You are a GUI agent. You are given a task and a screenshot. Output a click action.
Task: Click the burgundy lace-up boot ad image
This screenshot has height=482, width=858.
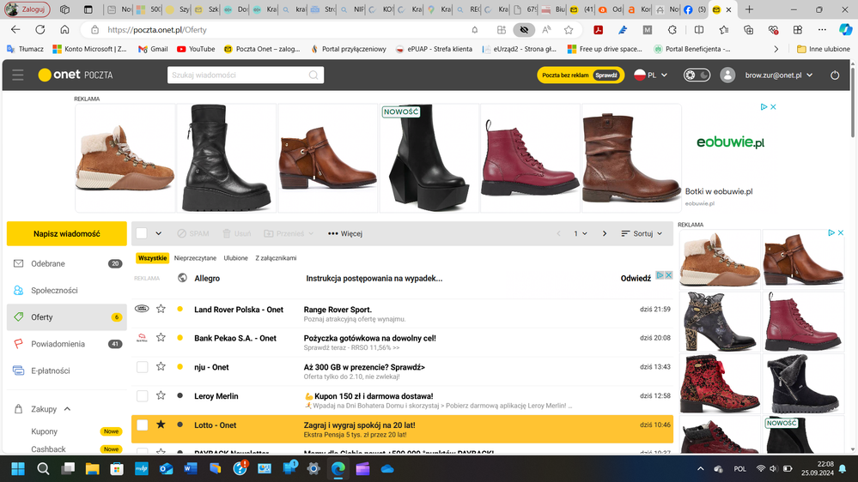click(x=530, y=158)
